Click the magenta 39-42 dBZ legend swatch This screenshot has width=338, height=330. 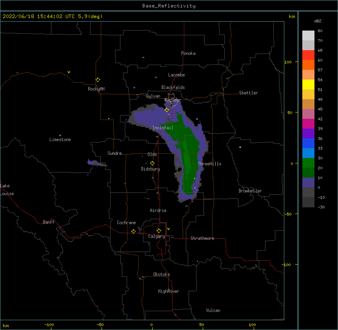coord(308,123)
